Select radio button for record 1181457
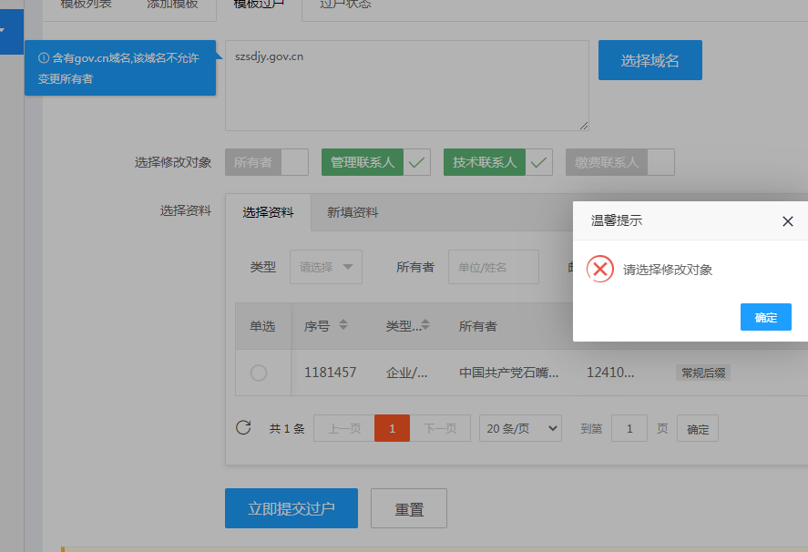 (259, 373)
